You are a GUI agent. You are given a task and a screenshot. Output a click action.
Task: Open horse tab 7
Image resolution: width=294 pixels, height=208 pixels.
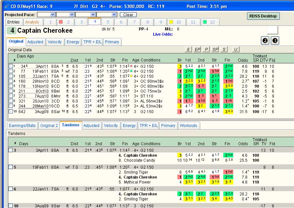134,22
